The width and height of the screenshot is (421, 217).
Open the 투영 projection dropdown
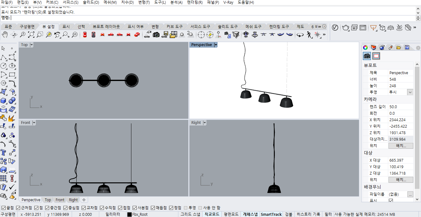410,92
